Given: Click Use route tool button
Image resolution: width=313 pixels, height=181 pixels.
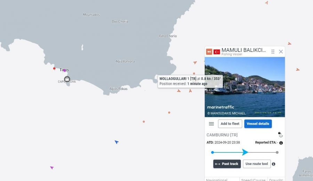Looking at the screenshot, I should pyautogui.click(x=257, y=164).
